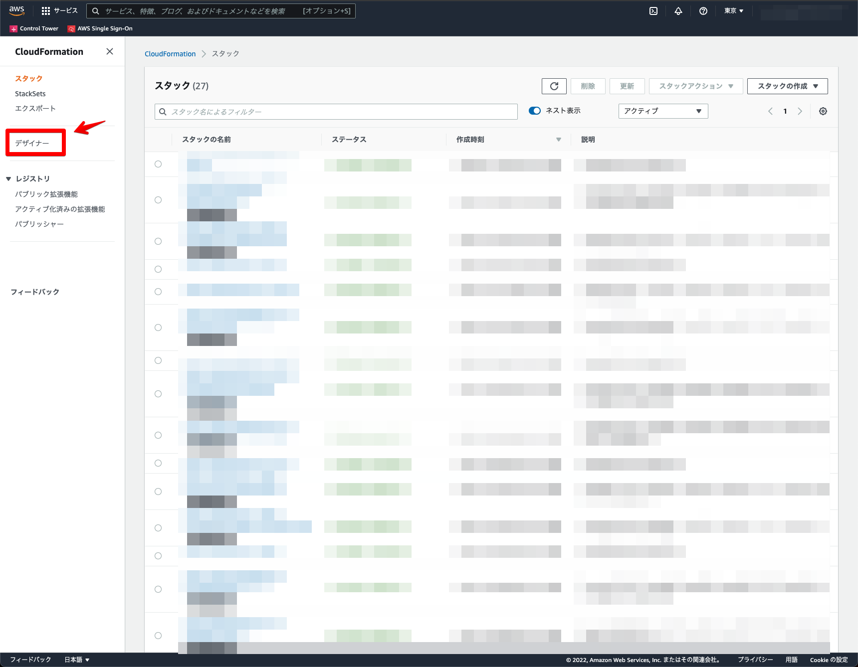Select the fourth stack radio button
Screen dimensions: 858x667
tap(158, 269)
